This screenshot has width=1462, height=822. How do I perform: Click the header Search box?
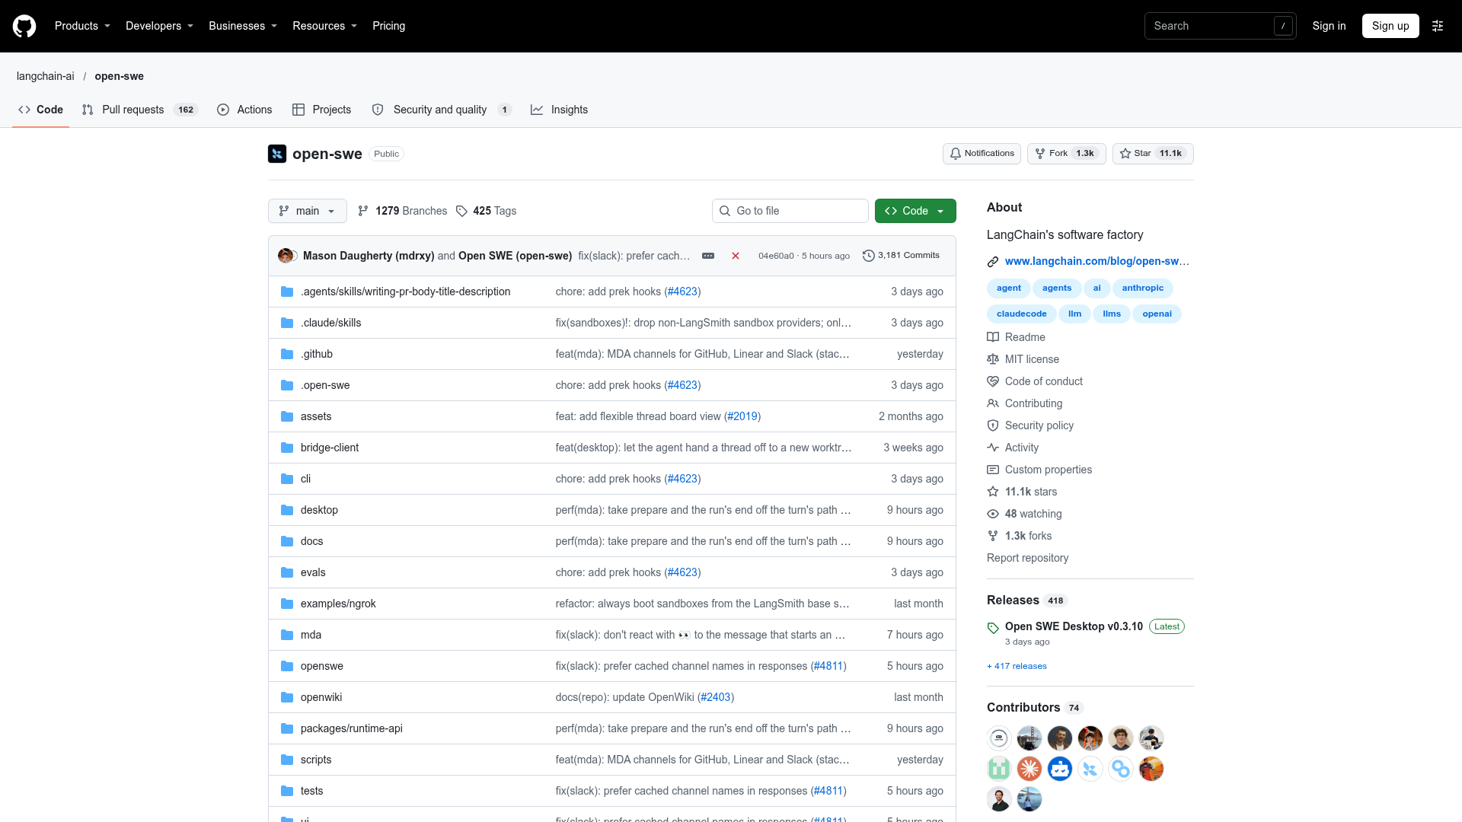(1220, 26)
